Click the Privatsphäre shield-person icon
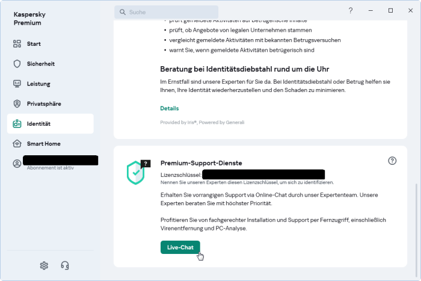 coord(17,103)
